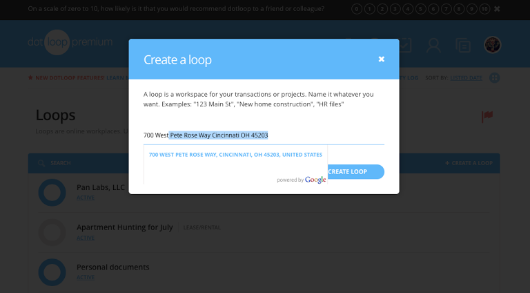The width and height of the screenshot is (530, 293).
Task: Click the search magnifier icon
Action: pos(41,163)
